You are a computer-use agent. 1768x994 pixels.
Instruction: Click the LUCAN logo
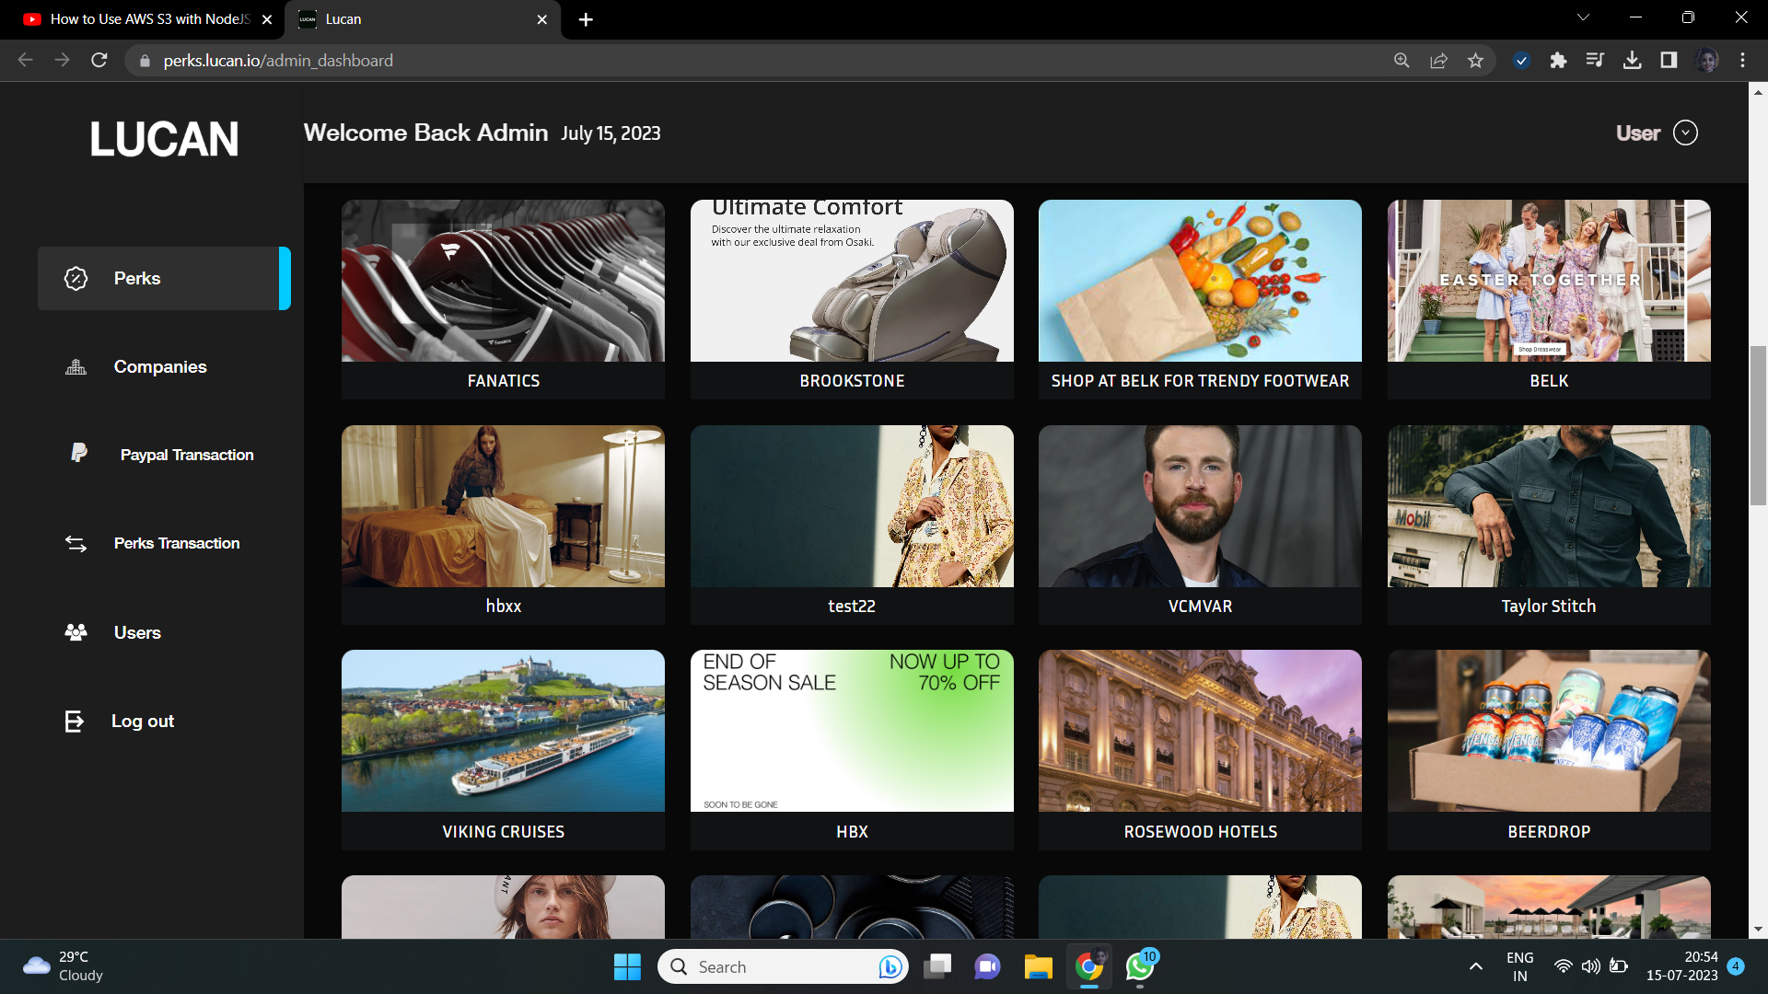tap(164, 139)
